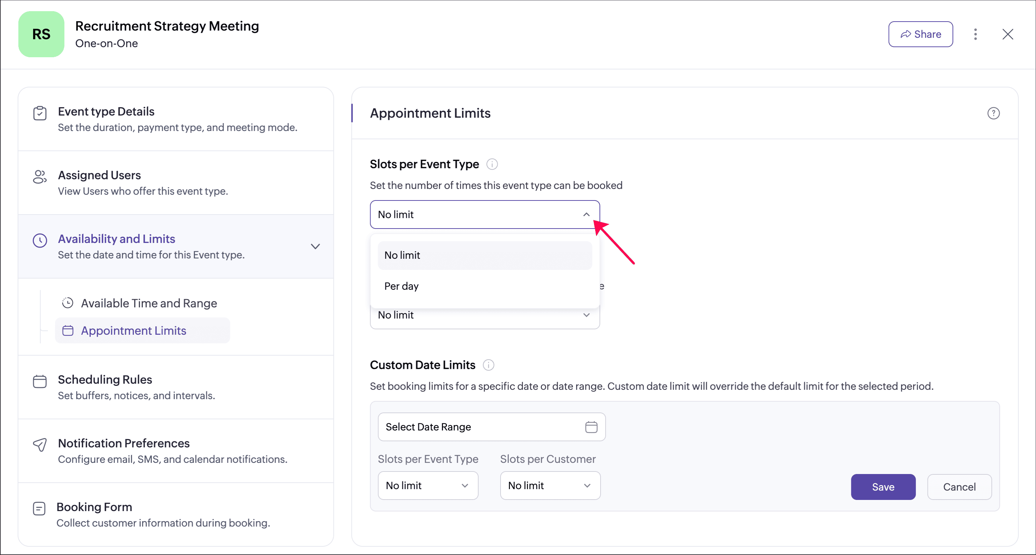Image resolution: width=1036 pixels, height=555 pixels.
Task: Click info icon beside Slots per Event Type
Action: pyautogui.click(x=492, y=164)
